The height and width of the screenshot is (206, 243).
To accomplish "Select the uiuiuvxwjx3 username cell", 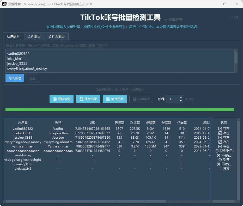I will point(23,169).
